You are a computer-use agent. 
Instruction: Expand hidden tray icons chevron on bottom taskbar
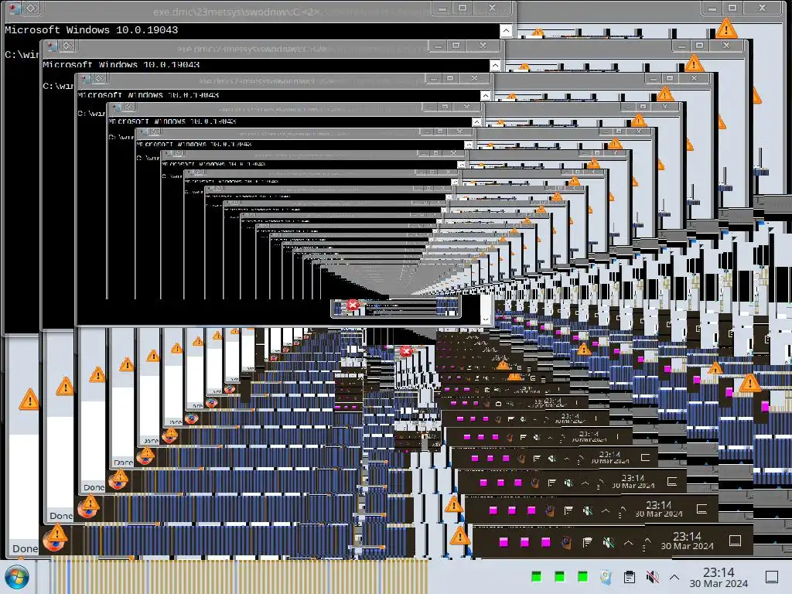[674, 577]
